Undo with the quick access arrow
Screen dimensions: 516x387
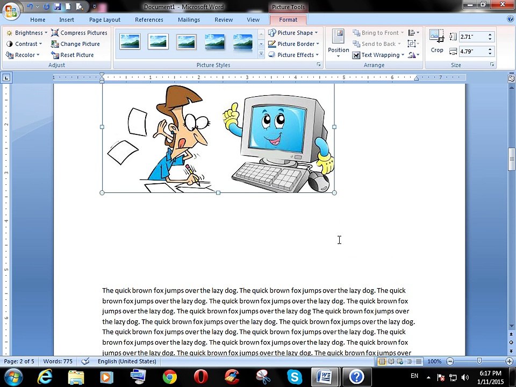point(30,6)
